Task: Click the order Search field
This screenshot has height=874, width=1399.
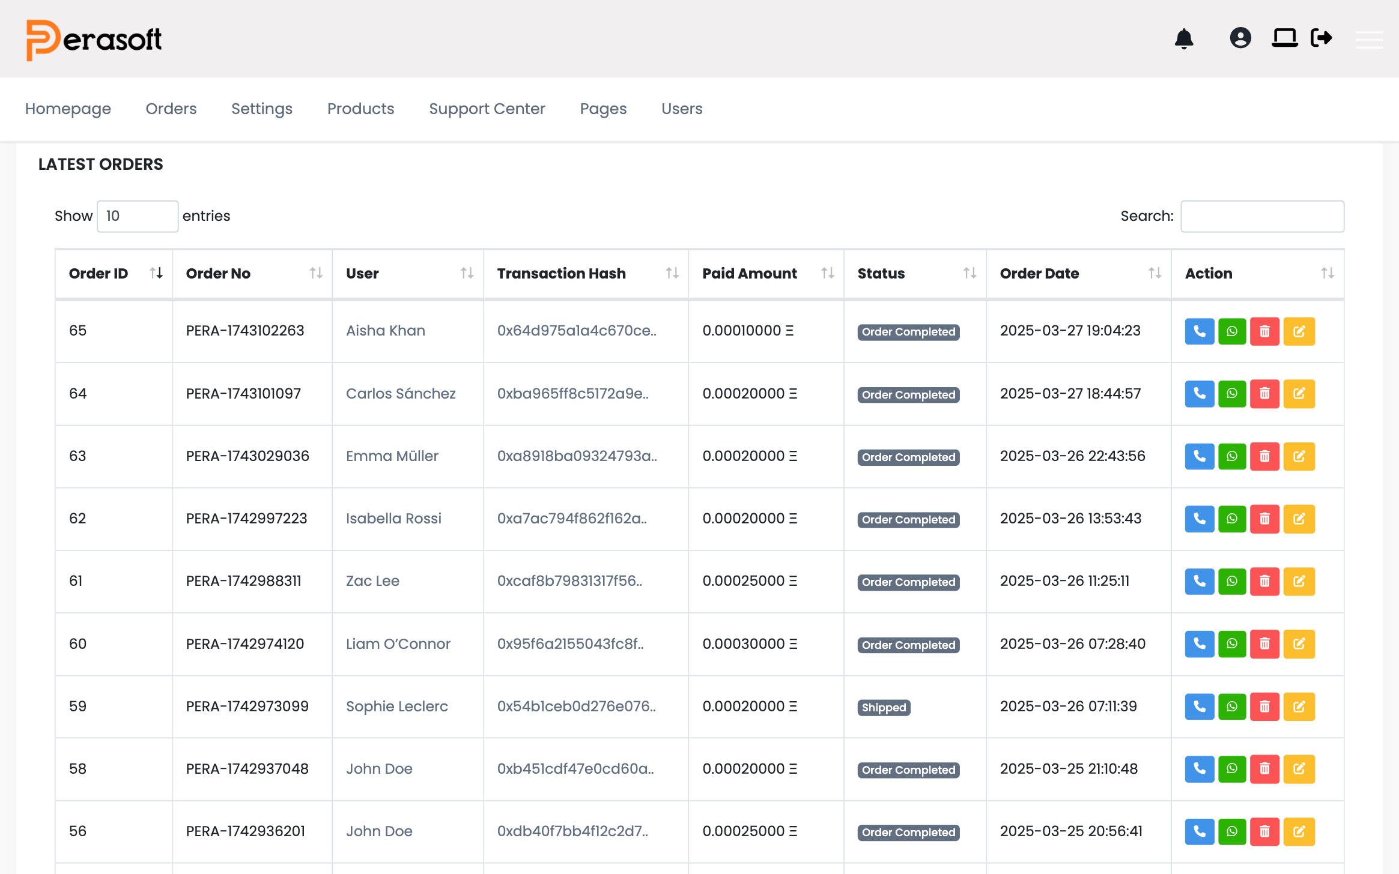Action: pyautogui.click(x=1262, y=216)
